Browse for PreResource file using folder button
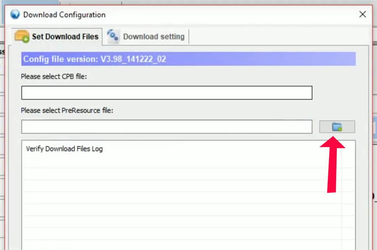This screenshot has height=250, width=377. pos(337,127)
